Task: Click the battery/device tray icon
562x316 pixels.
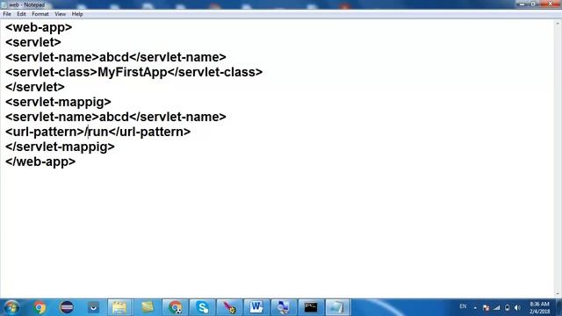Action: [508, 307]
